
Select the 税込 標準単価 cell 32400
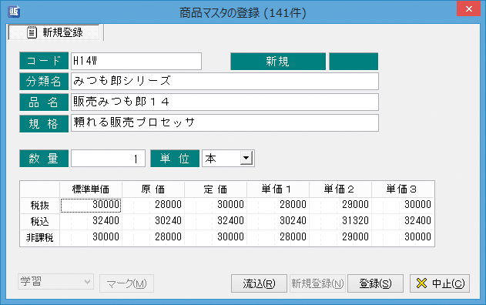91,221
